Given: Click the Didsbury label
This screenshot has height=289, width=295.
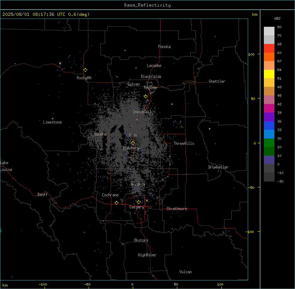Looking at the screenshot, I should coord(131,148).
